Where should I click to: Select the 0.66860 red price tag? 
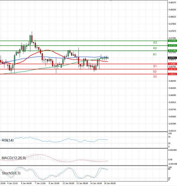click(172, 64)
